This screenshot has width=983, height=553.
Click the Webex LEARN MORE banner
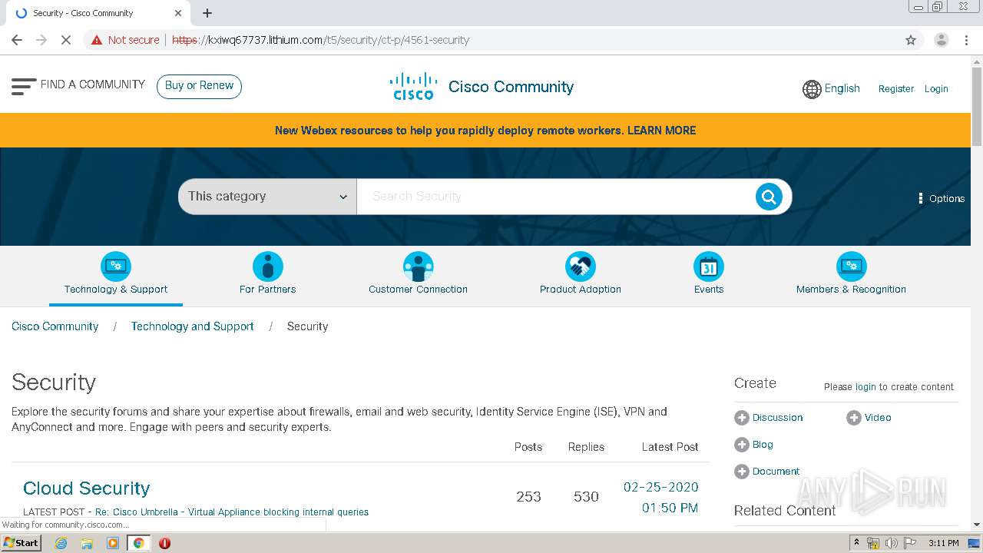click(x=485, y=131)
